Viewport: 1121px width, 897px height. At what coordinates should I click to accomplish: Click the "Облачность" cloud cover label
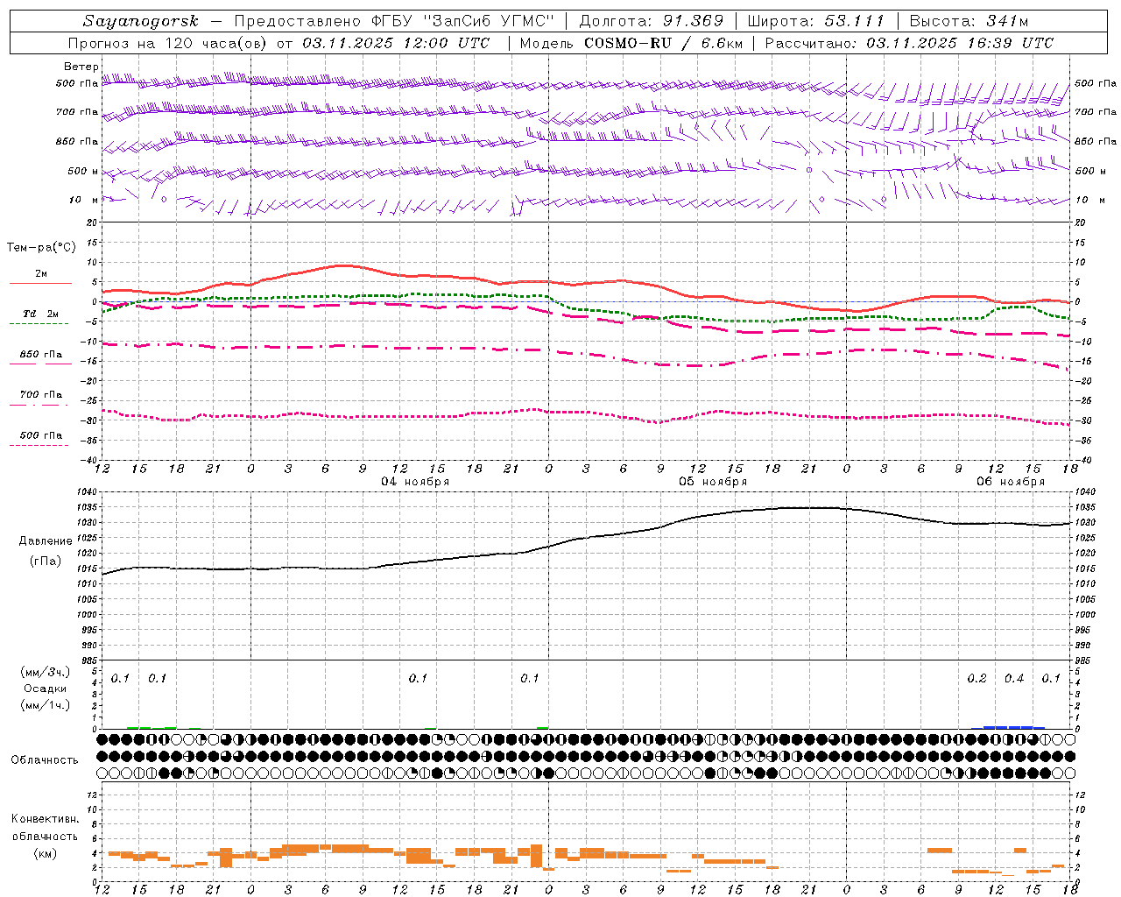[x=44, y=760]
